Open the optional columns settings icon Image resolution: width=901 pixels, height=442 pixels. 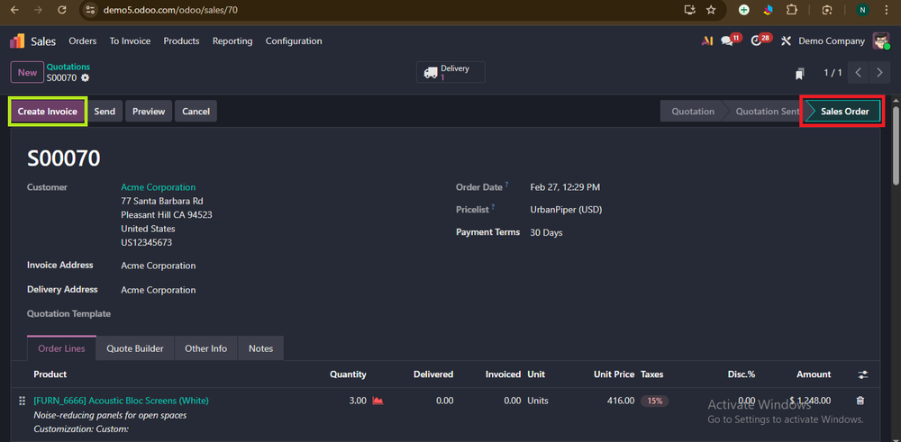pos(863,374)
